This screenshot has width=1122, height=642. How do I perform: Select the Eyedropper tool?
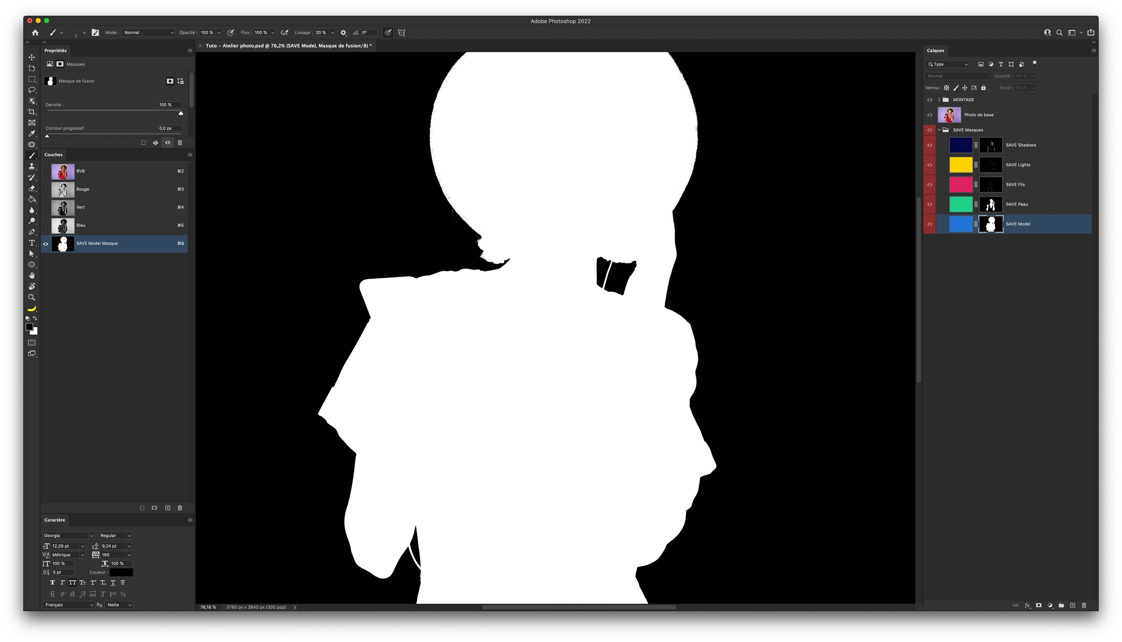tap(32, 134)
